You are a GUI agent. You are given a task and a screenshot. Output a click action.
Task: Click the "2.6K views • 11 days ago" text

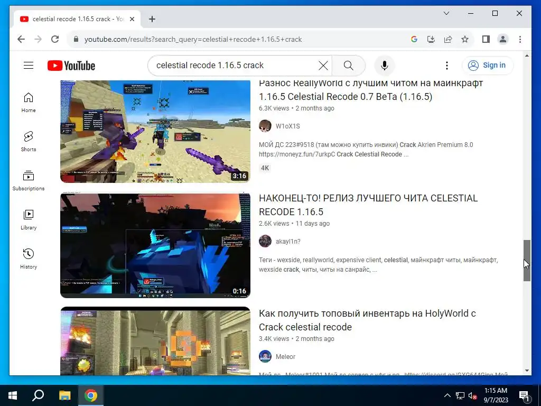[x=294, y=224]
